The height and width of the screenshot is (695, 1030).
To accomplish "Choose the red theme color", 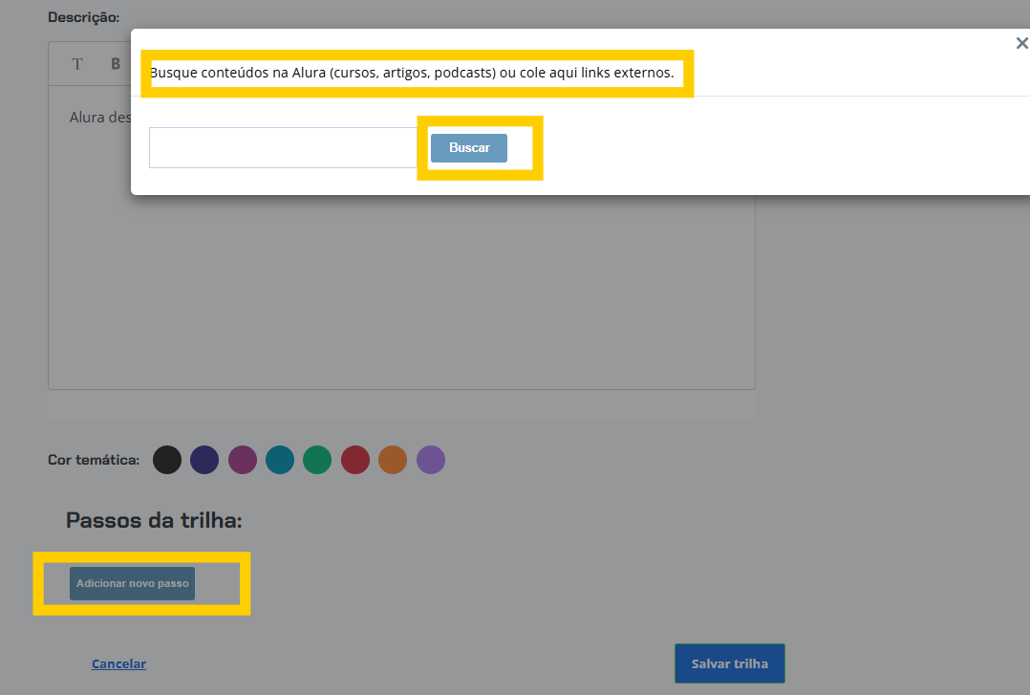I will 355,460.
